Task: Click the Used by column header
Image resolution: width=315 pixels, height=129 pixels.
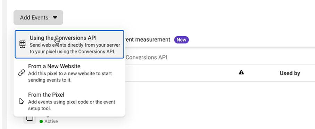Action: click(x=290, y=73)
